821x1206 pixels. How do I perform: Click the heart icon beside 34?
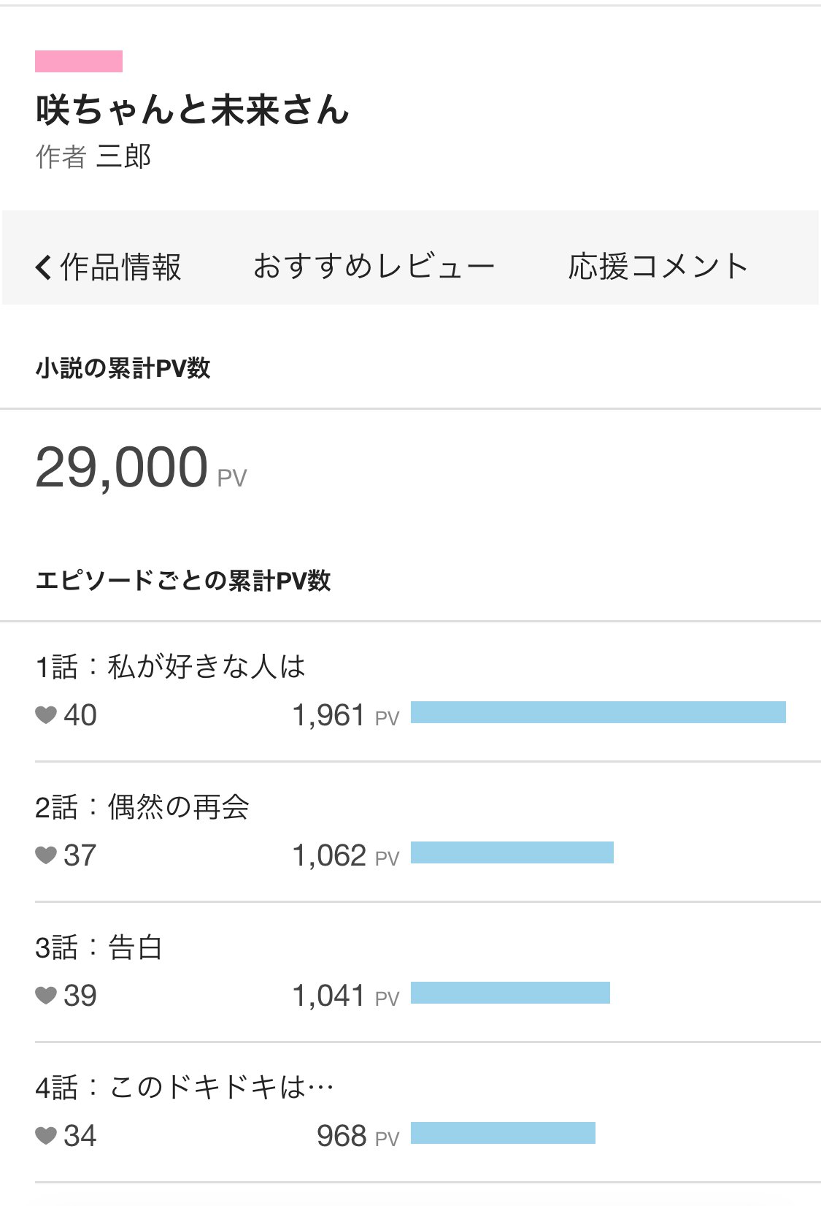[46, 1136]
